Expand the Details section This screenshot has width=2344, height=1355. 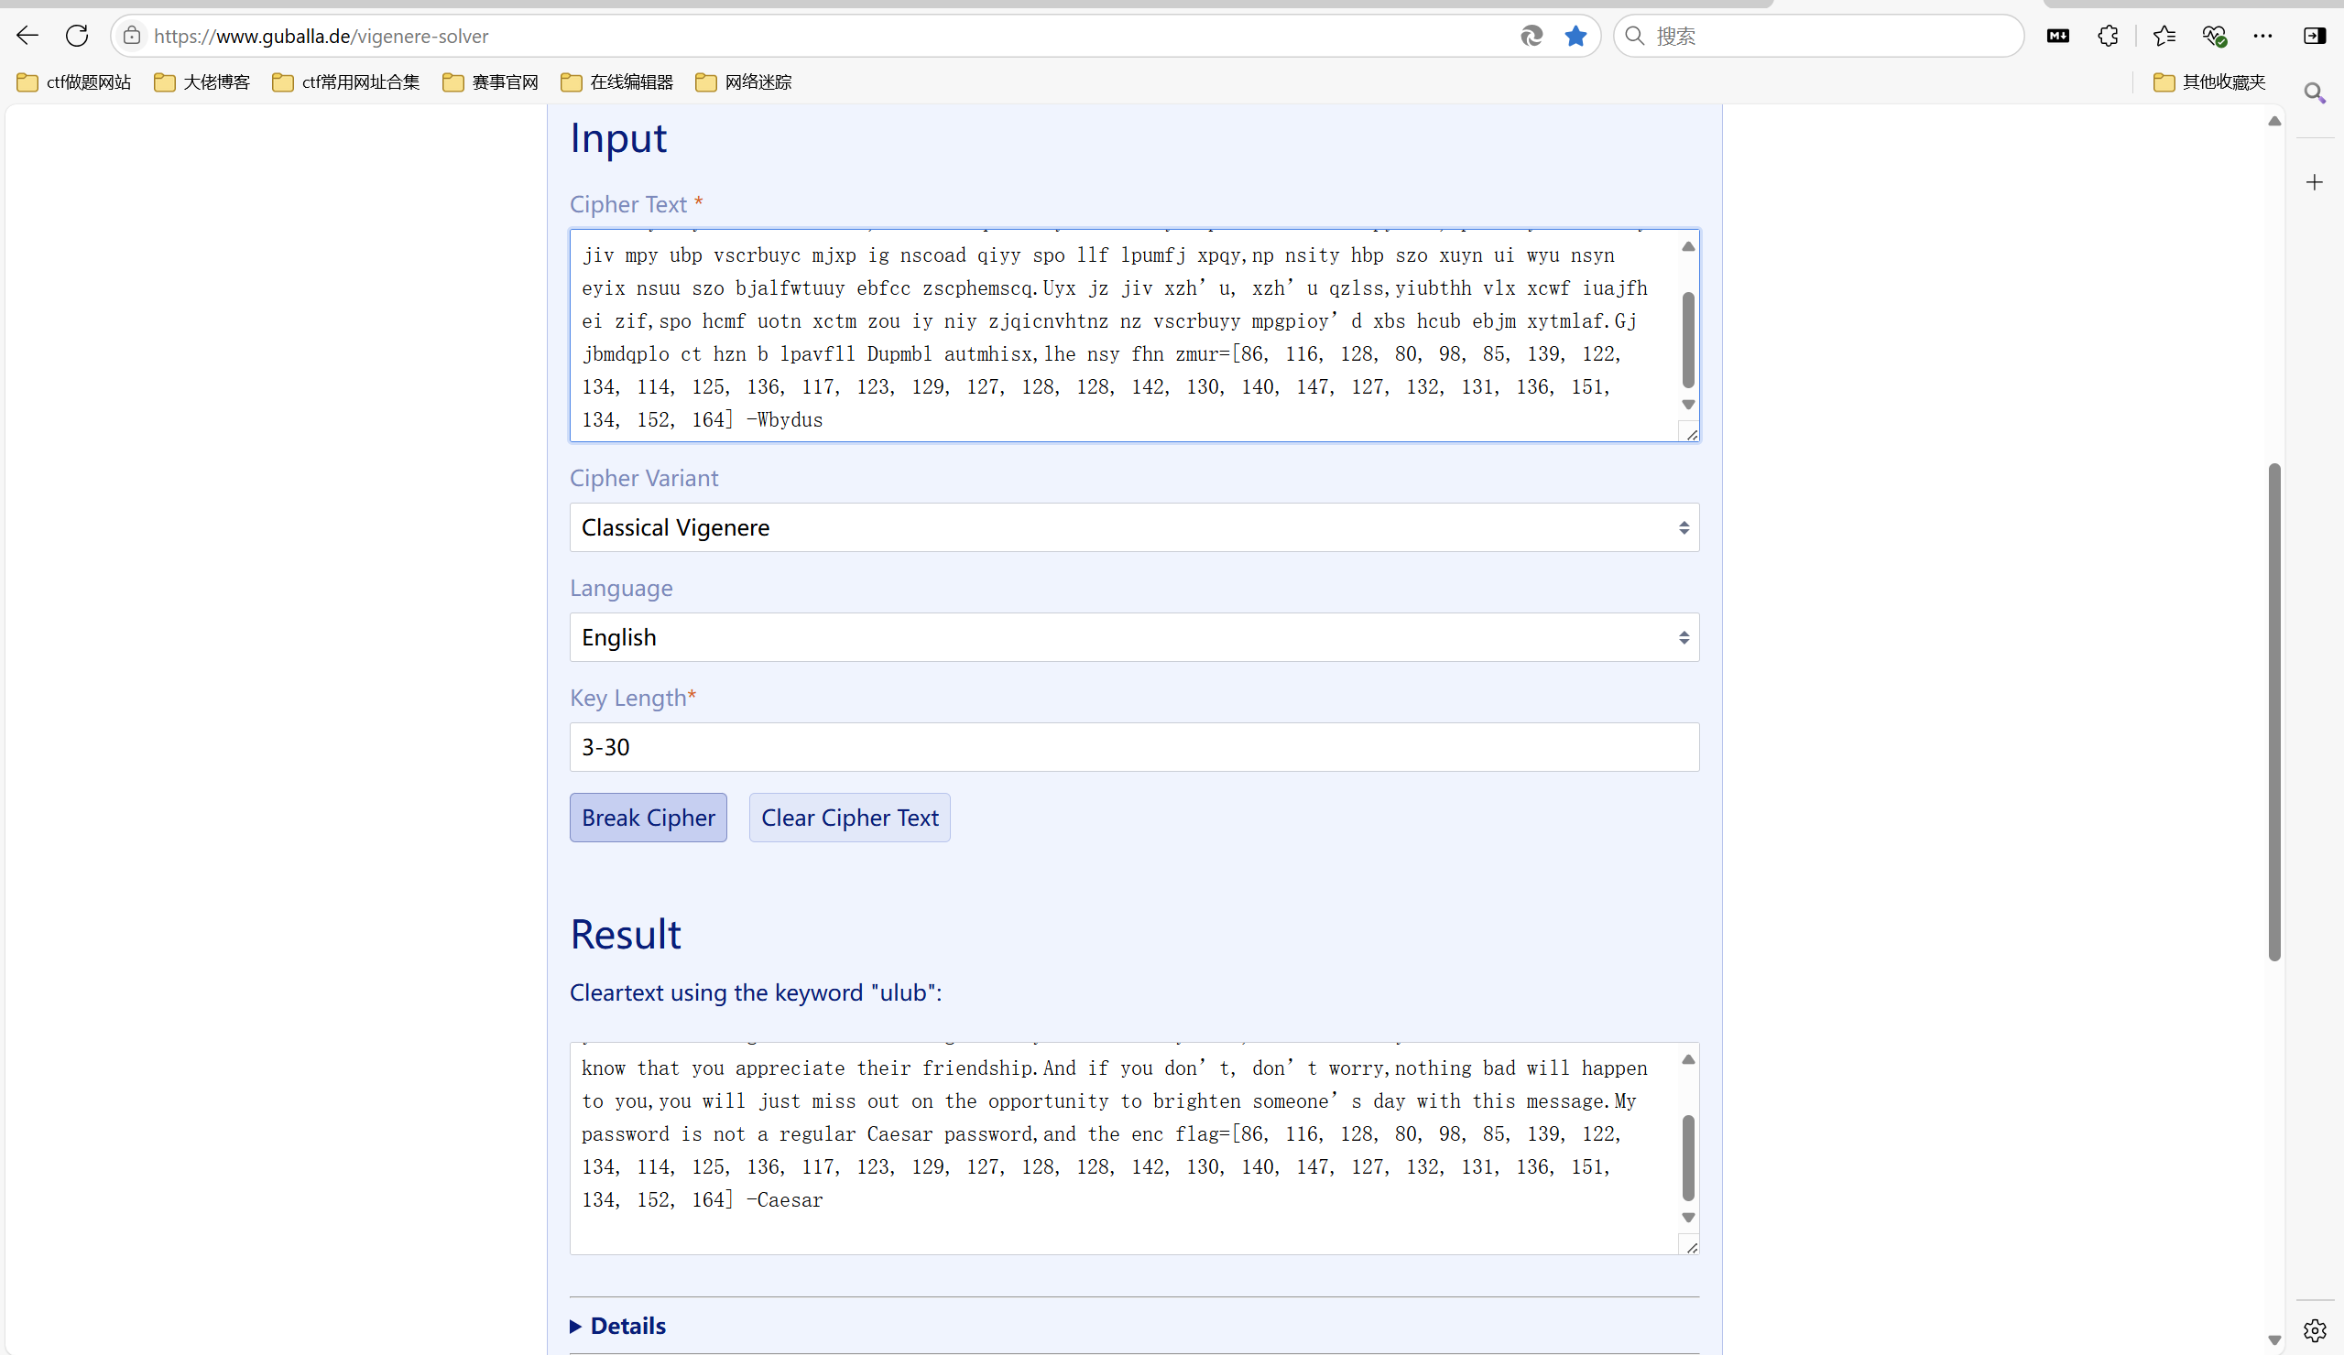tap(618, 1325)
